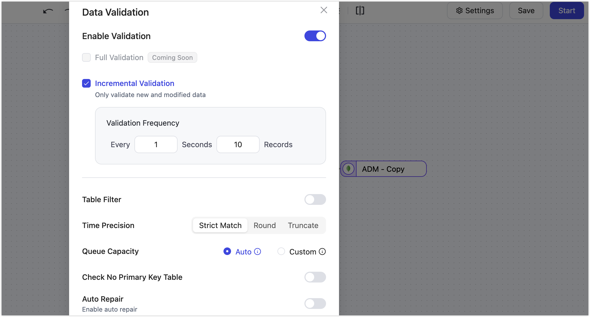
Task: Click the Save button
Action: 526,11
